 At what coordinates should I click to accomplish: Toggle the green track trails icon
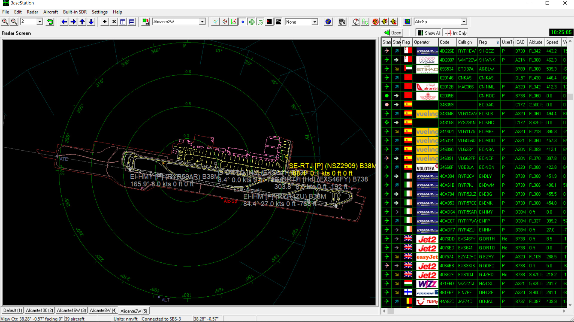coord(261,22)
